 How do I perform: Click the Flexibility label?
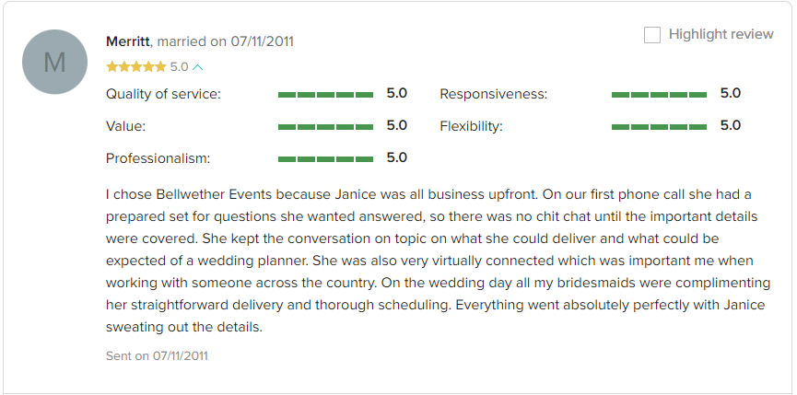tap(471, 126)
